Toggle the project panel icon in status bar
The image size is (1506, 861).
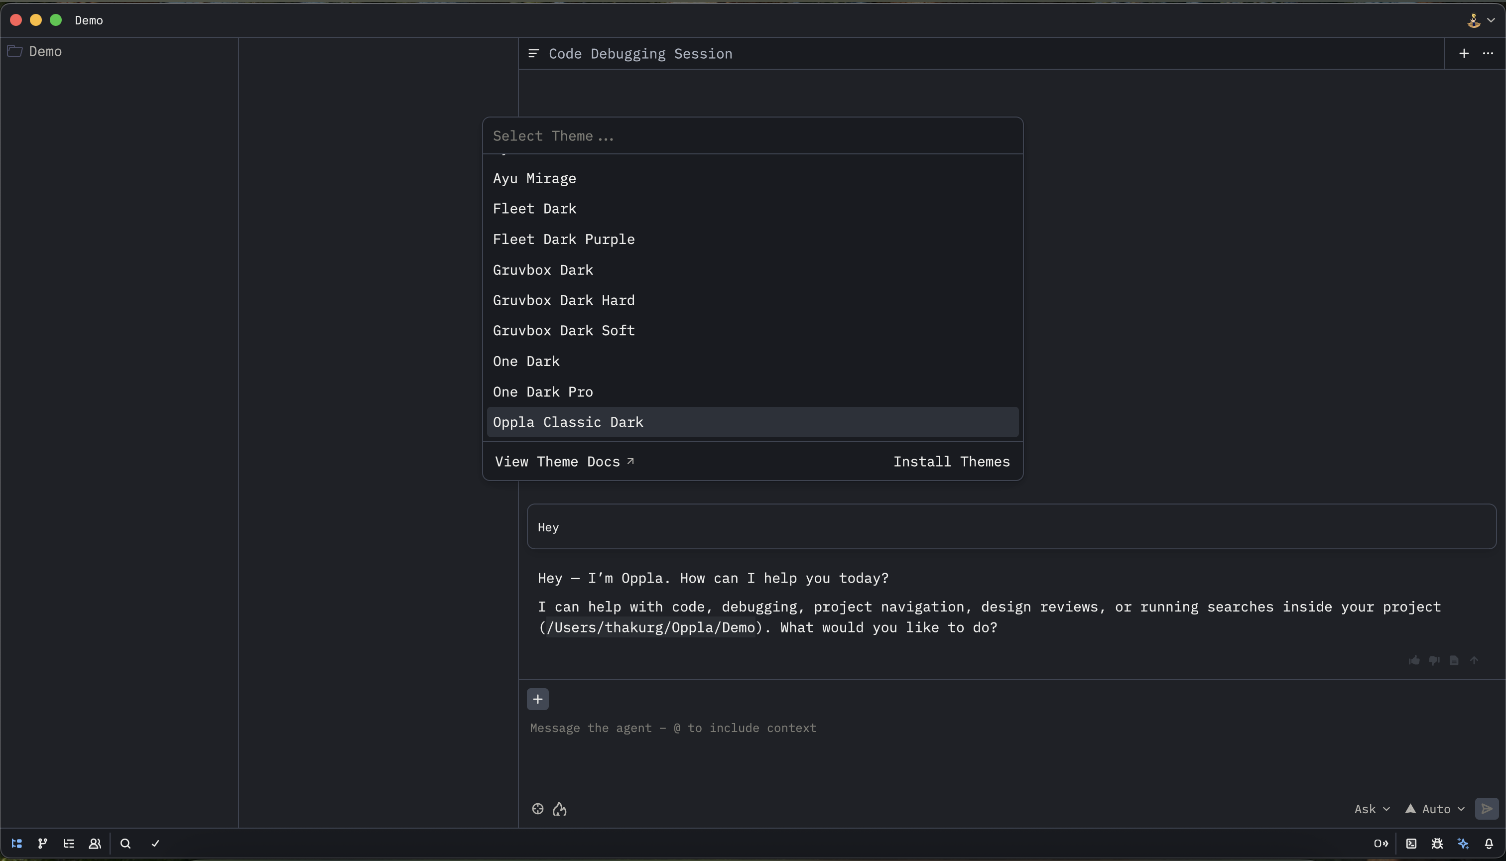[x=16, y=844]
